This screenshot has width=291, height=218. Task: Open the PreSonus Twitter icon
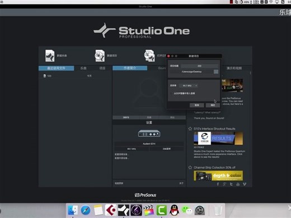231,184
